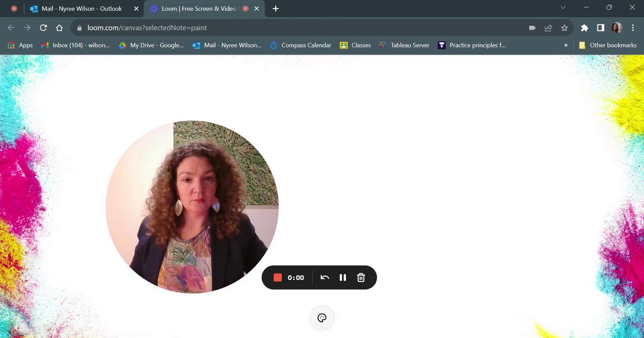Open the Practice principles bookmark
The height and width of the screenshot is (338, 644).
pyautogui.click(x=472, y=45)
